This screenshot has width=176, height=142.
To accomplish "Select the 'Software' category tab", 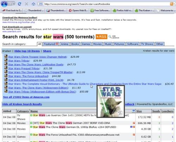I will pyautogui.click(x=133, y=44).
